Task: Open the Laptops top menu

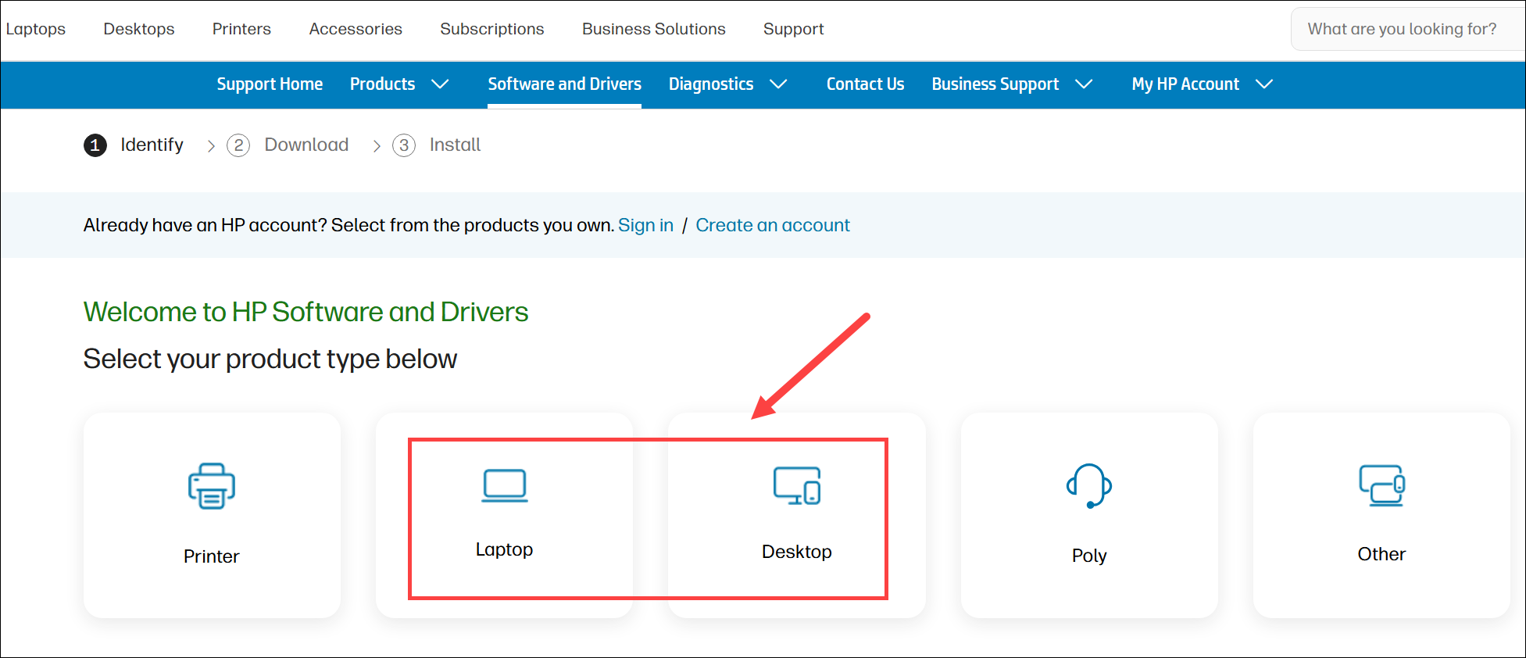Action: [36, 29]
